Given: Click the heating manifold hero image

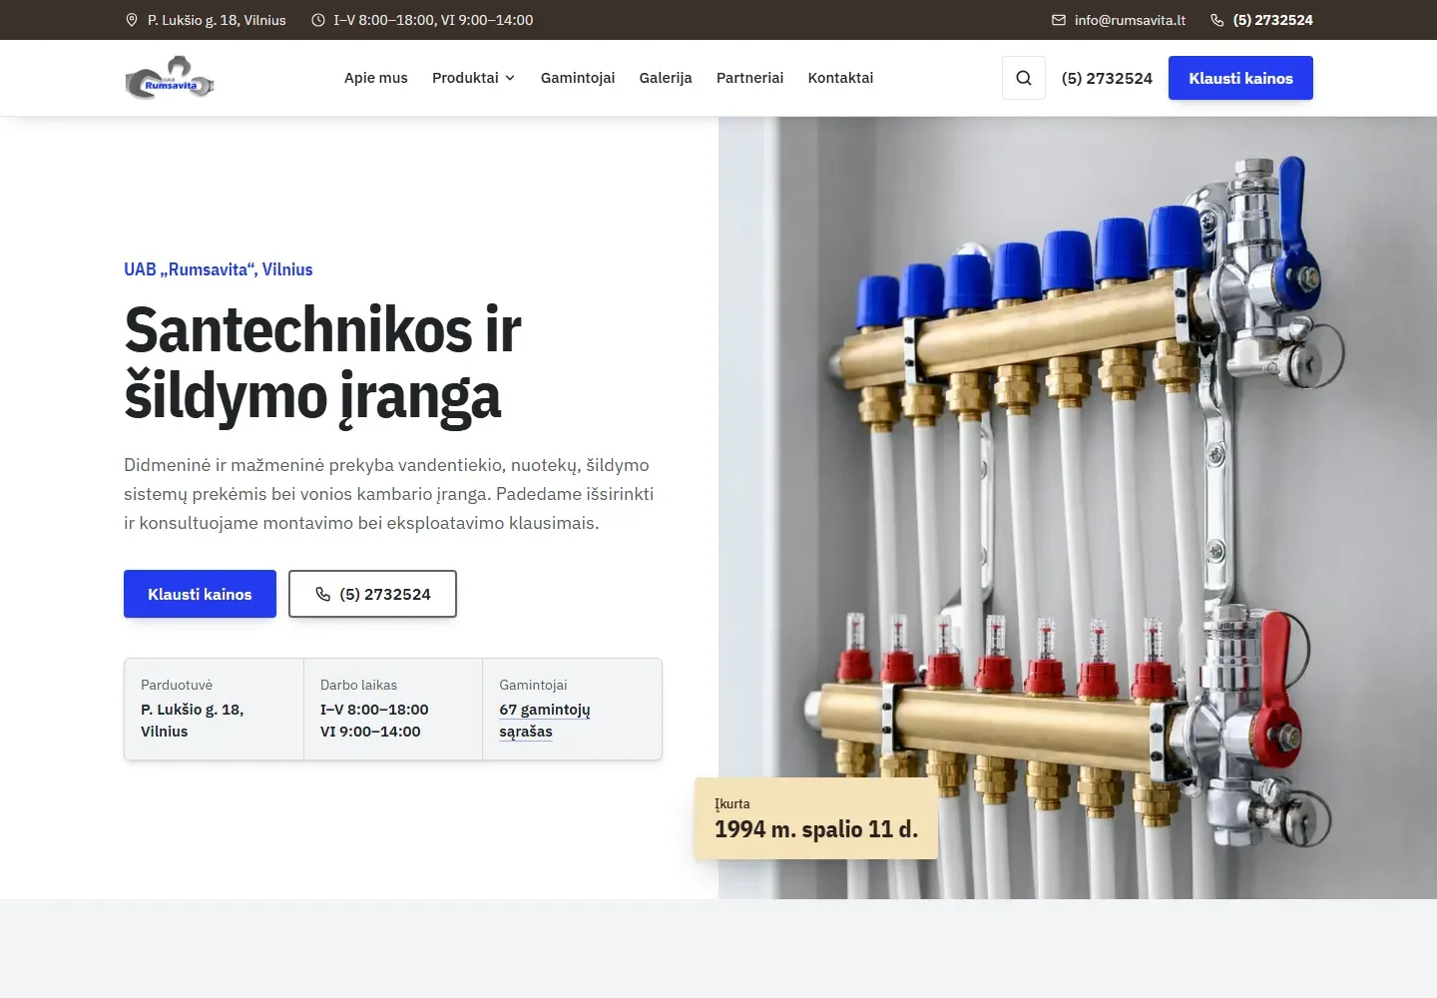Looking at the screenshot, I should (x=1078, y=508).
